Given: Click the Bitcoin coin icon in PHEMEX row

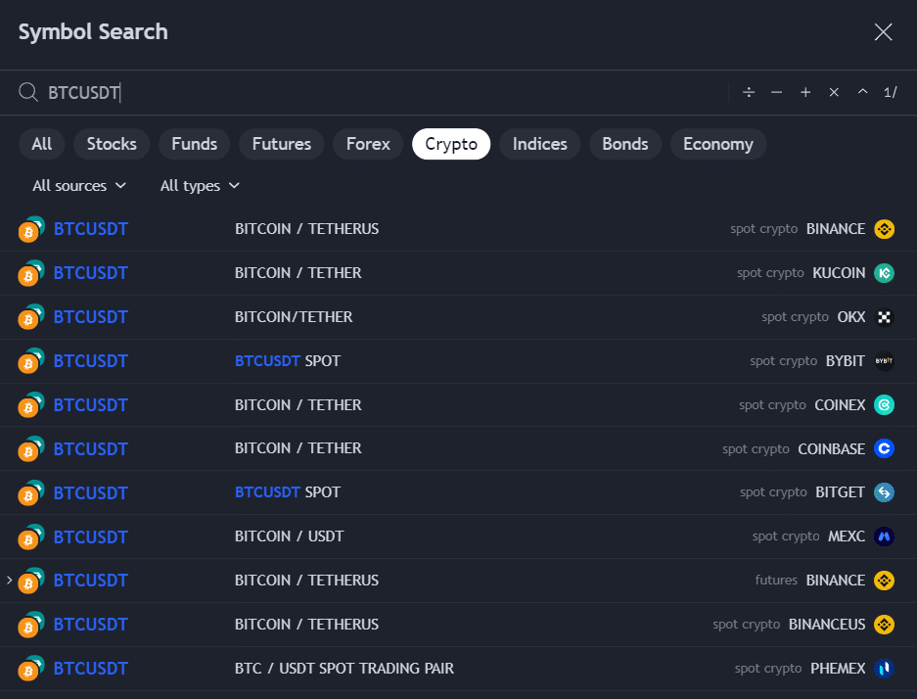Looking at the screenshot, I should tap(28, 672).
